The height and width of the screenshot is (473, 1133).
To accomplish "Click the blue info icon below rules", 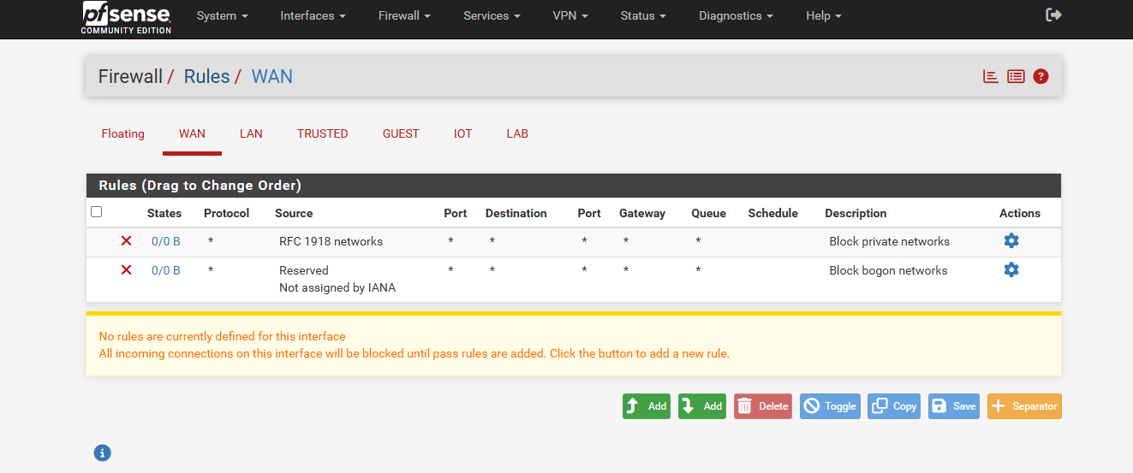I will coord(102,452).
